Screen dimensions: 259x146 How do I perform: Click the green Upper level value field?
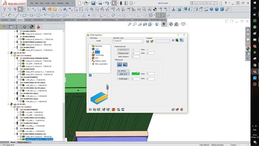pyautogui.click(x=136, y=74)
